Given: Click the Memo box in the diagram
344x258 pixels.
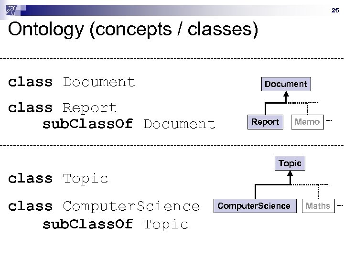Looking at the screenshot, I should click(307, 122).
